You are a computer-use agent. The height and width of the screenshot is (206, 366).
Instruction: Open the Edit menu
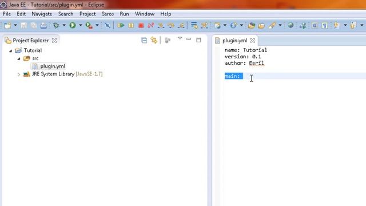pyautogui.click(x=21, y=14)
